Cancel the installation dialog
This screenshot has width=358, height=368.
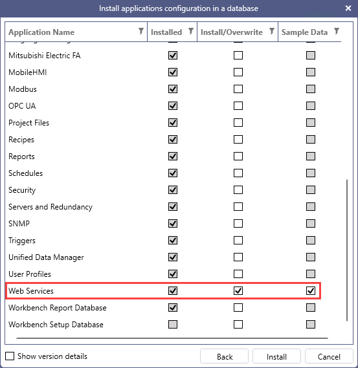[329, 356]
